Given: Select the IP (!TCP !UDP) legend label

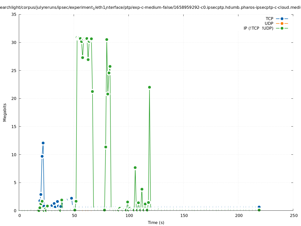Looking at the screenshot, I should click(258, 28).
